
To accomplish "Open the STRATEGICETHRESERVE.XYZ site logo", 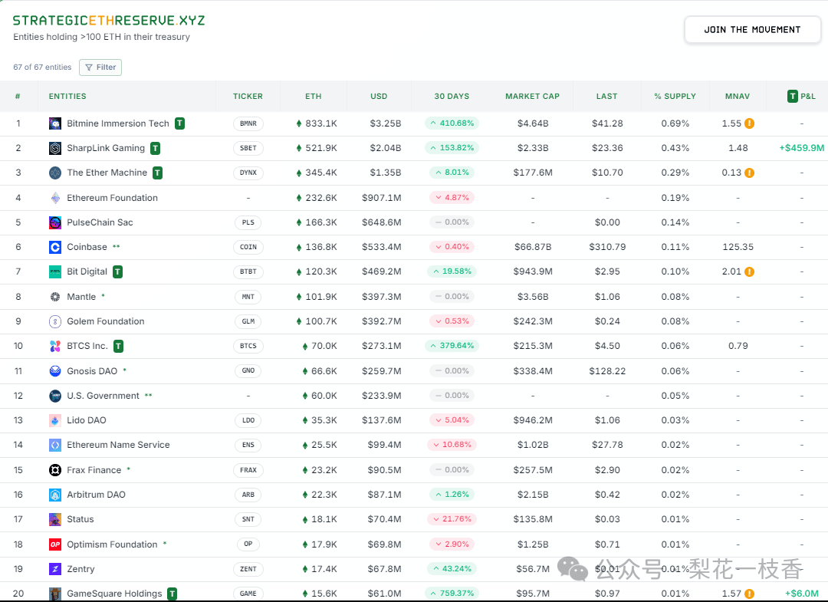I will pos(109,21).
